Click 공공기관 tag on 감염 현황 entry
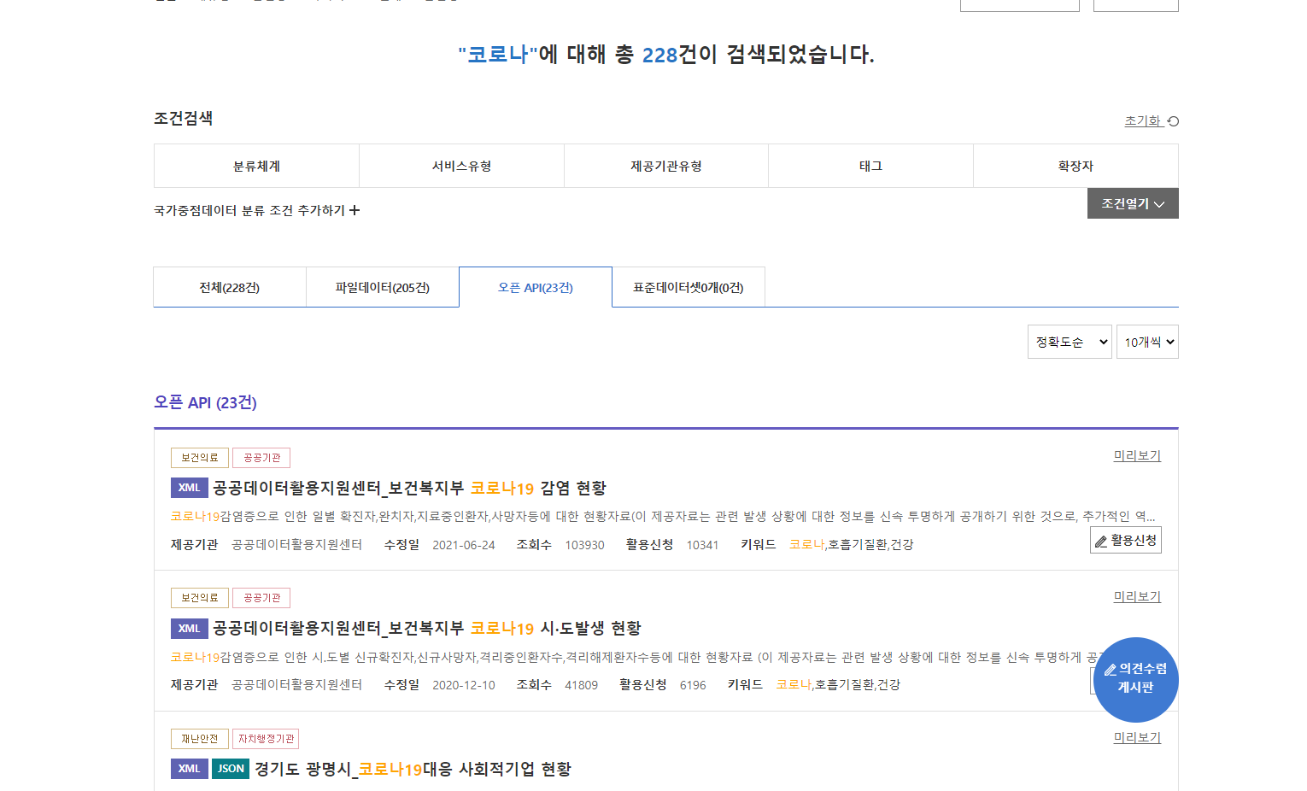This screenshot has width=1307, height=791. [x=261, y=458]
